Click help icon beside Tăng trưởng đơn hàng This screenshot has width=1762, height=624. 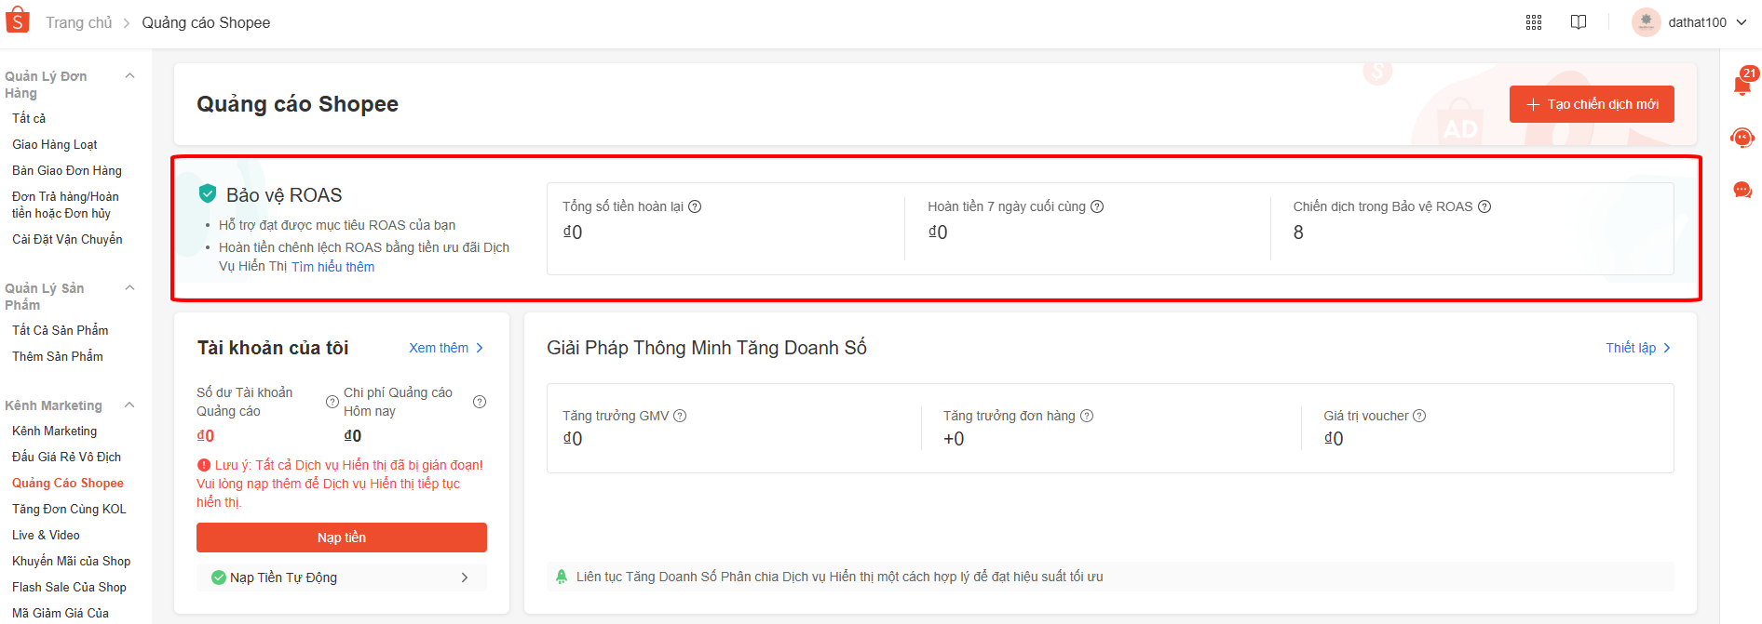click(1087, 416)
